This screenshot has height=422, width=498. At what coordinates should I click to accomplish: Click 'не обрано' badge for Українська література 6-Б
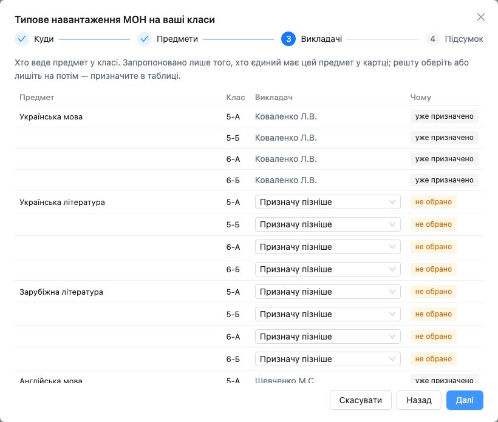coord(434,269)
